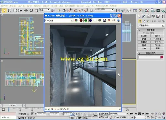
Task: Activate the Select and Move tool
Action: (x=26, y=10)
